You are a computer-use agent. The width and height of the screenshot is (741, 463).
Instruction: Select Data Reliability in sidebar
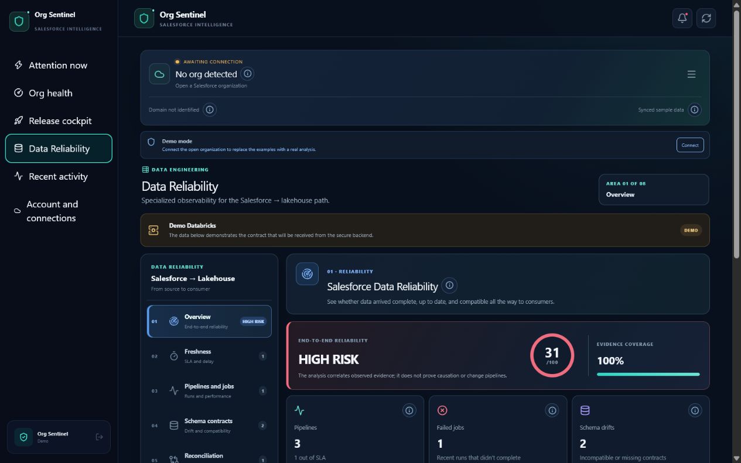tap(59, 149)
